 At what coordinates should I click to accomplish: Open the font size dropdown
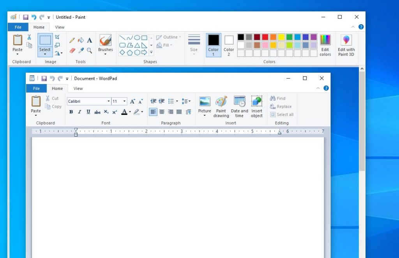(124, 101)
